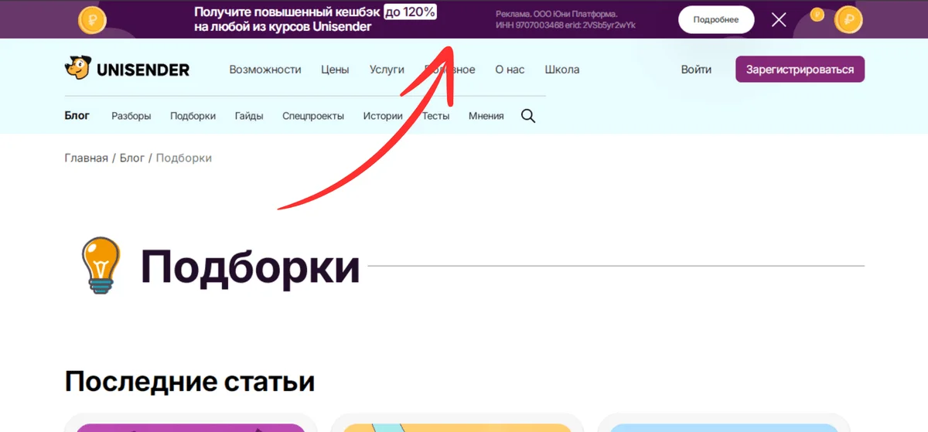
Task: Switch to "Подборки" in blog submenu
Action: (193, 116)
